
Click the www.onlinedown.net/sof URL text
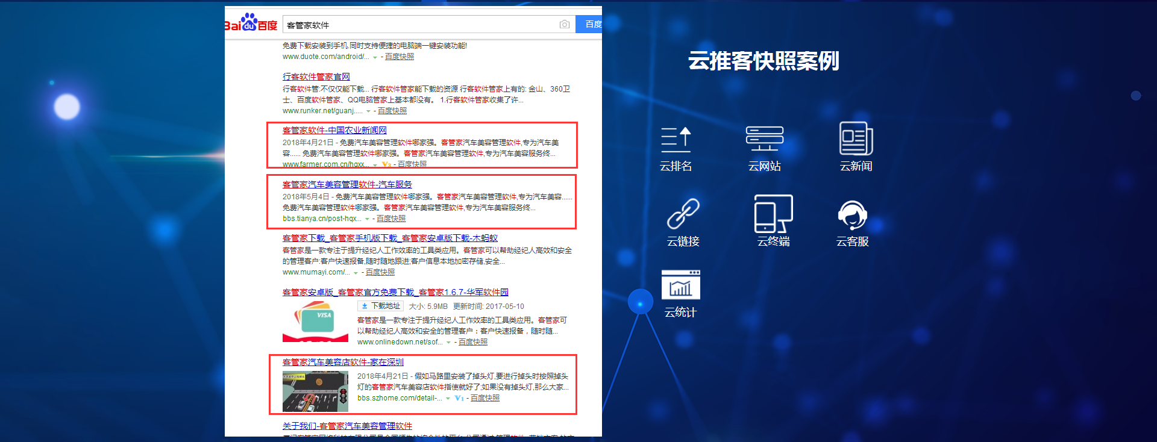(400, 342)
